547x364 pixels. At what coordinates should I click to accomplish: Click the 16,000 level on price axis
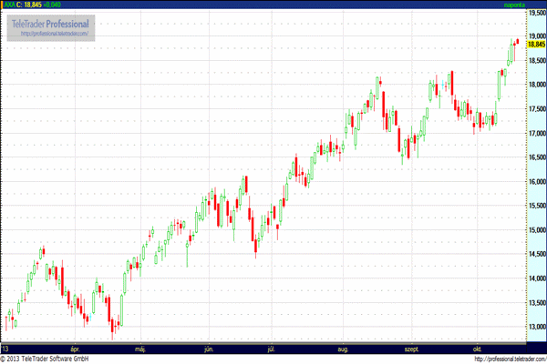click(535, 182)
